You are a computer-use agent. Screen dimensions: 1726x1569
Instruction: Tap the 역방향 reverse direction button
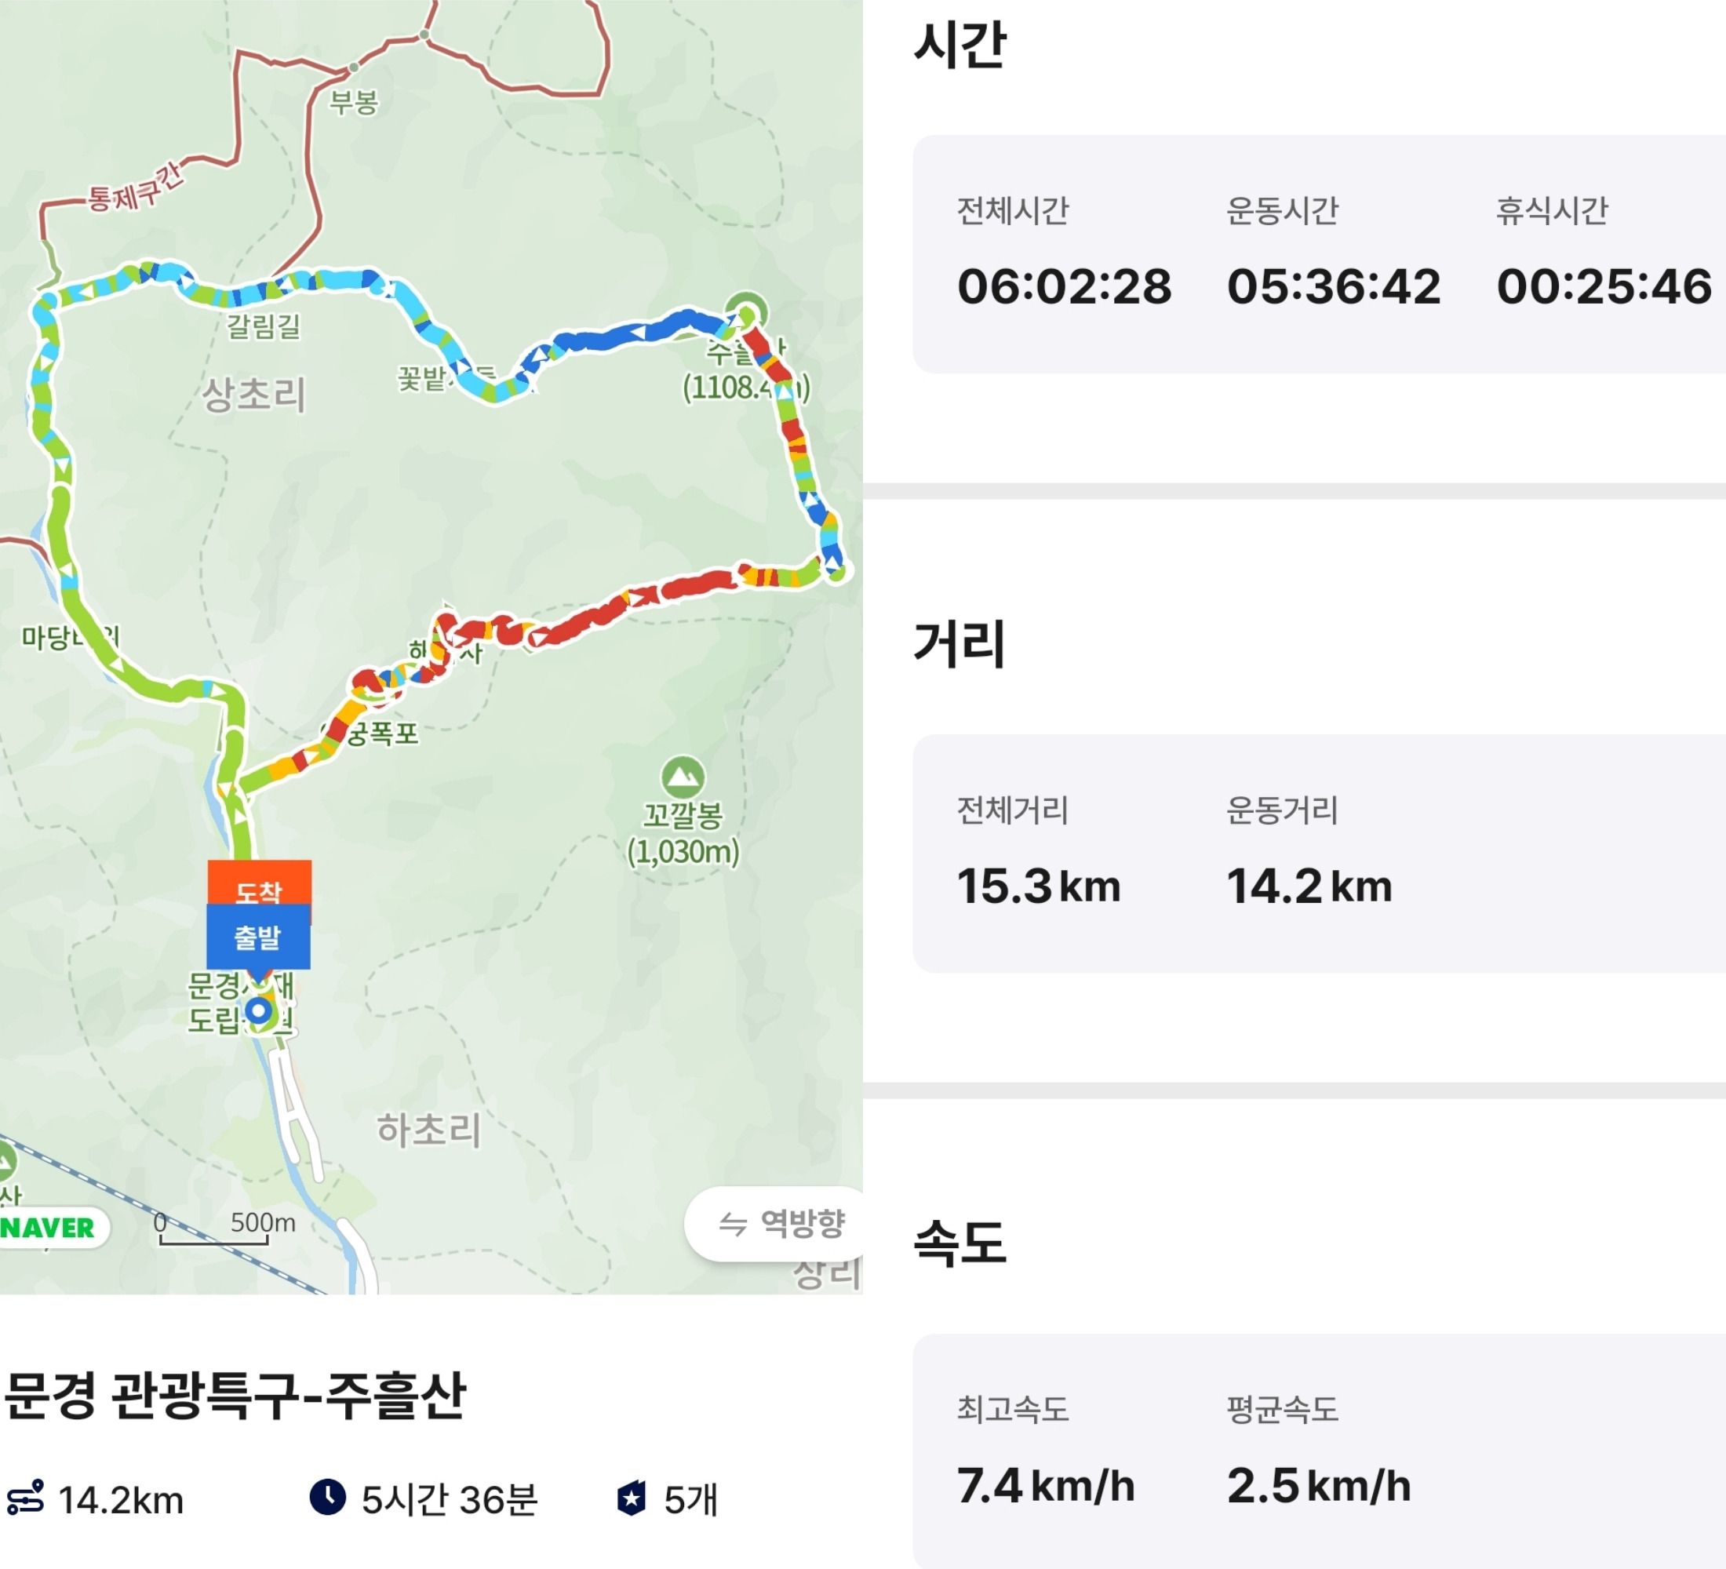pos(781,1223)
